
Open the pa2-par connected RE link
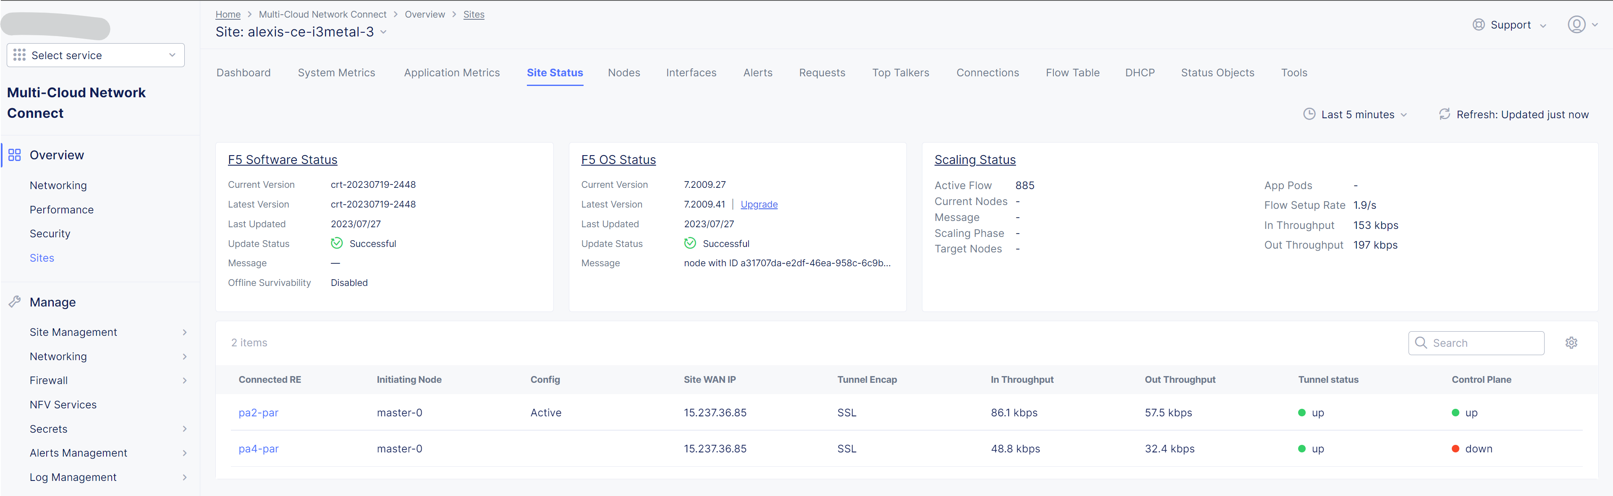[258, 413]
